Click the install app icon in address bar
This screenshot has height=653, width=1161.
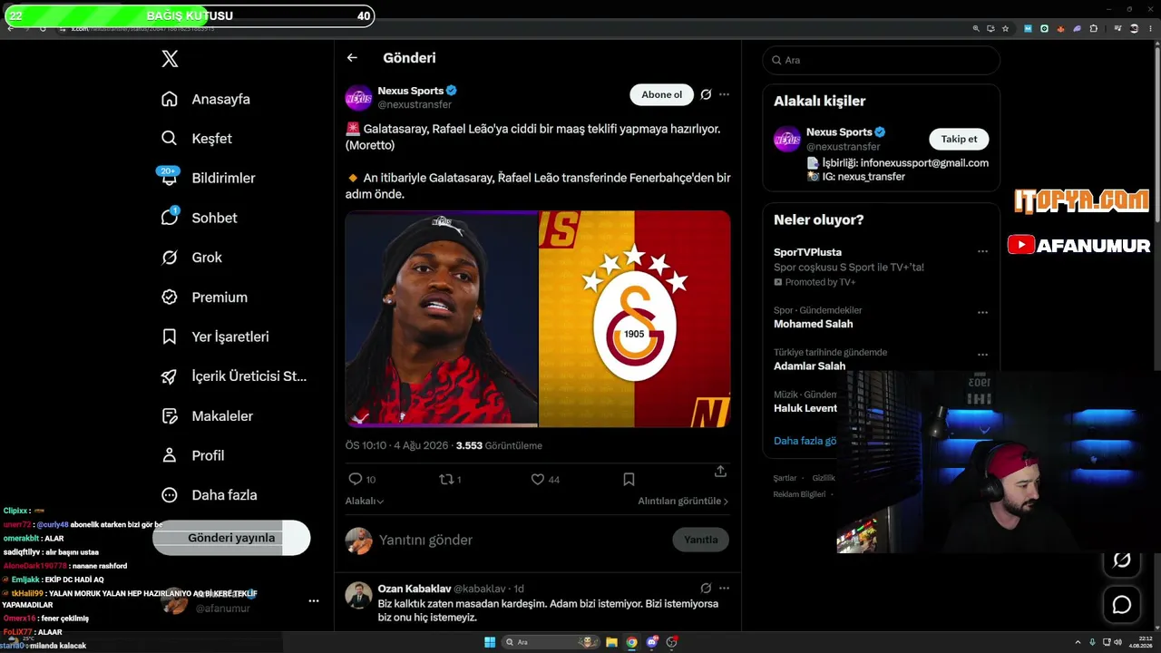click(990, 28)
